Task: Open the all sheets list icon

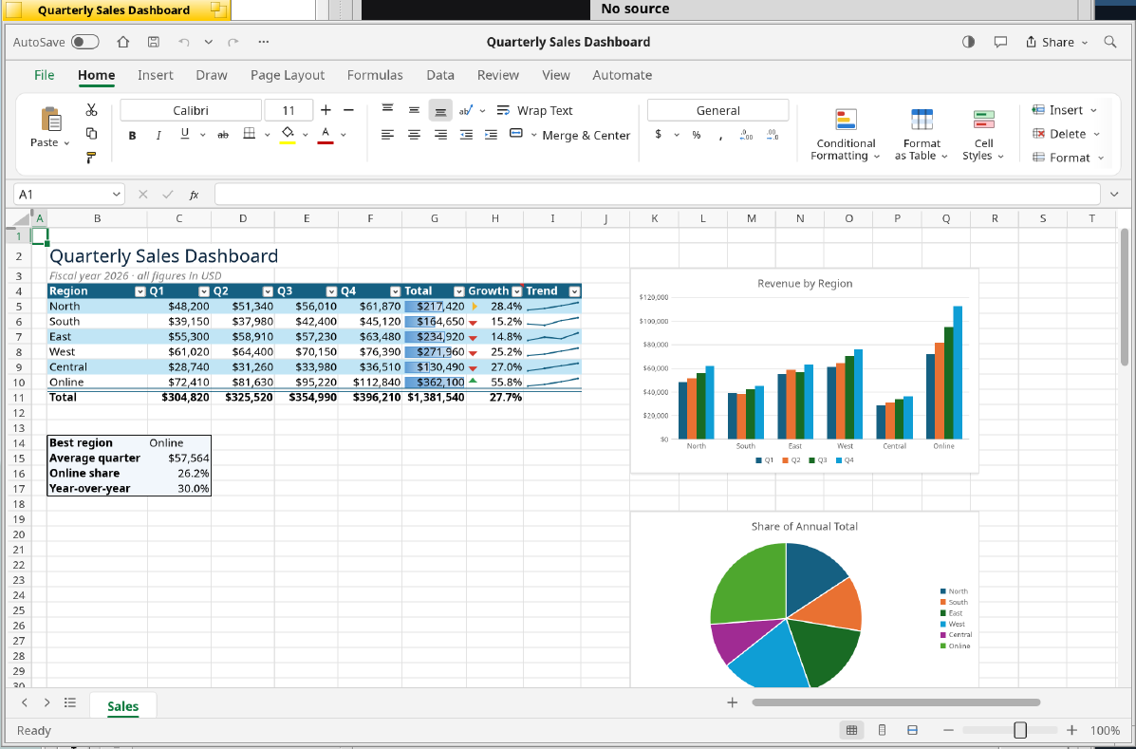Action: 69,702
